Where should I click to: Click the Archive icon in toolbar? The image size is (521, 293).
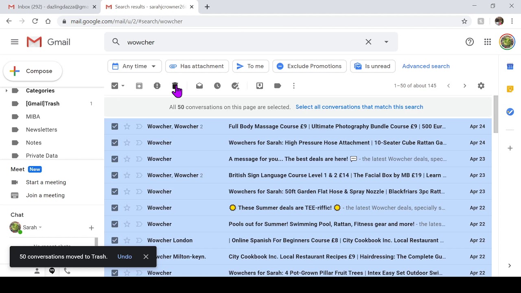click(139, 86)
